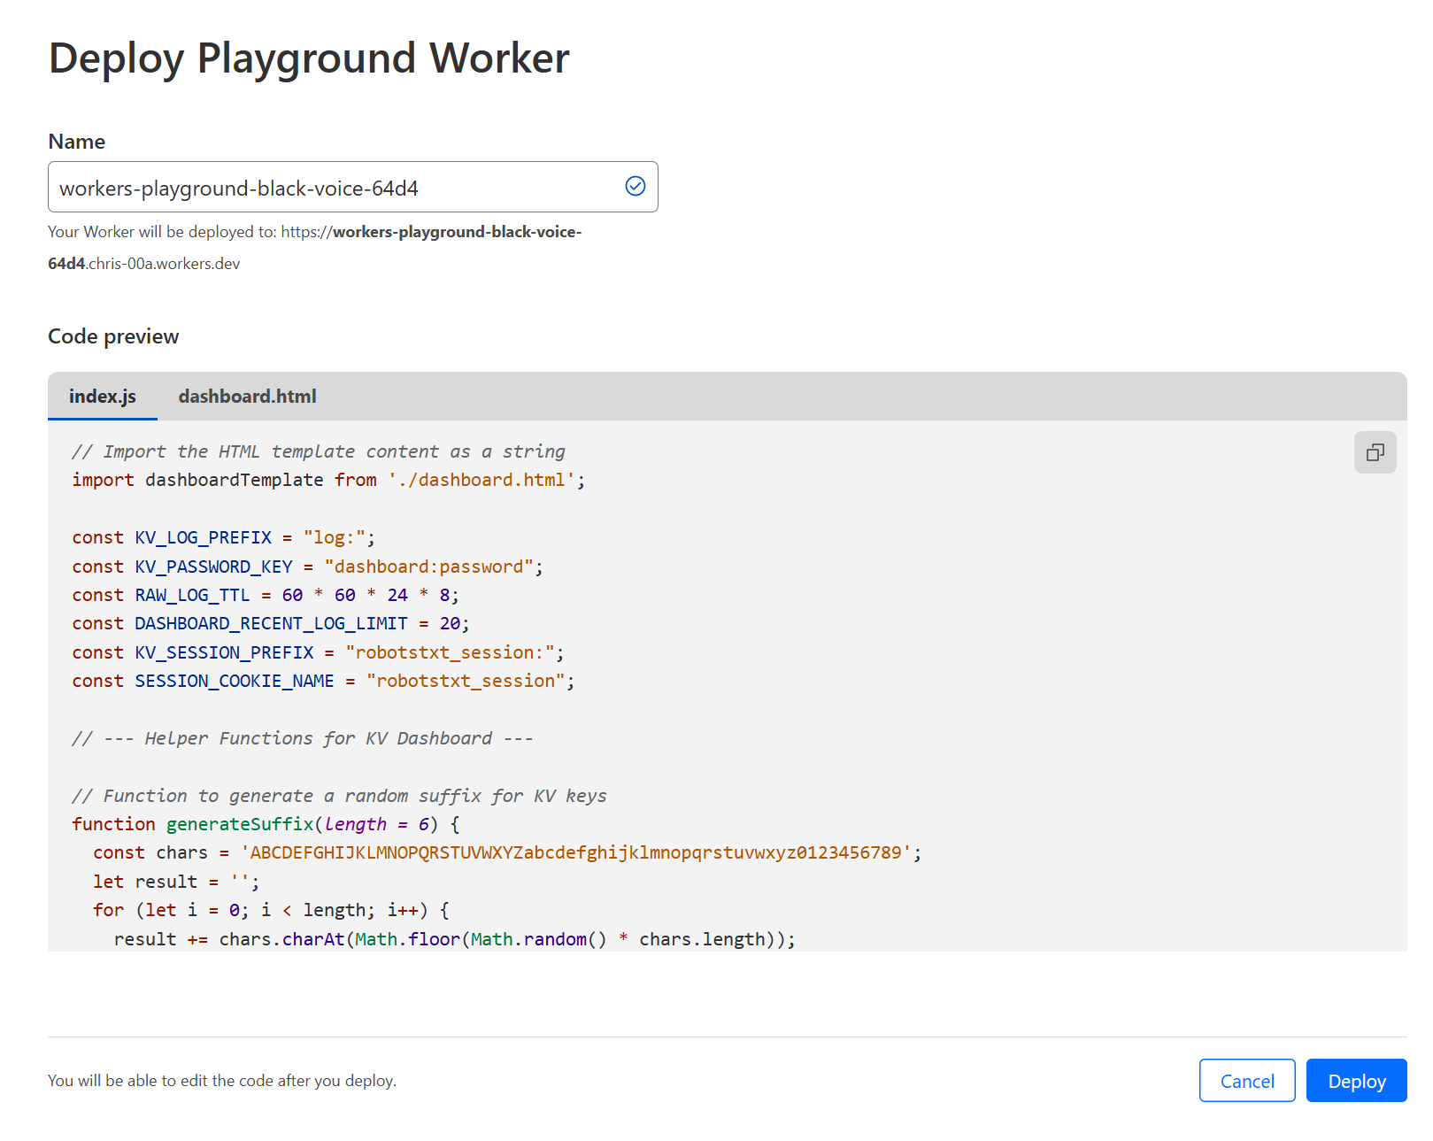1433x1141 pixels.
Task: Cancel the worker deployment
Action: click(1246, 1081)
